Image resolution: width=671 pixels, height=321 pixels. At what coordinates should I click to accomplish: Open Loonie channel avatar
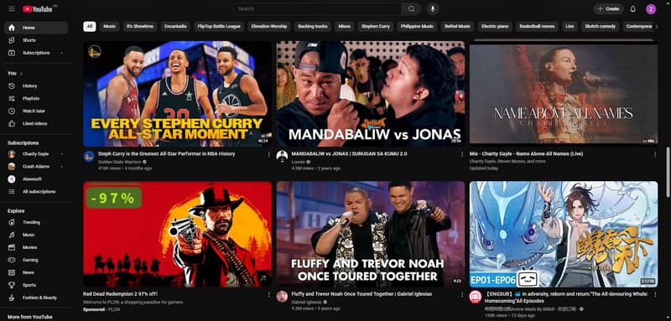[x=282, y=156]
